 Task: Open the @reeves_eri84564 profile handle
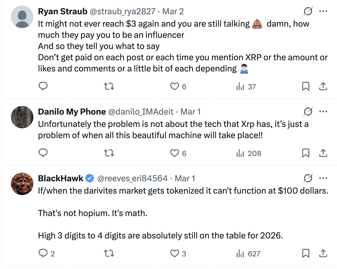(132, 178)
